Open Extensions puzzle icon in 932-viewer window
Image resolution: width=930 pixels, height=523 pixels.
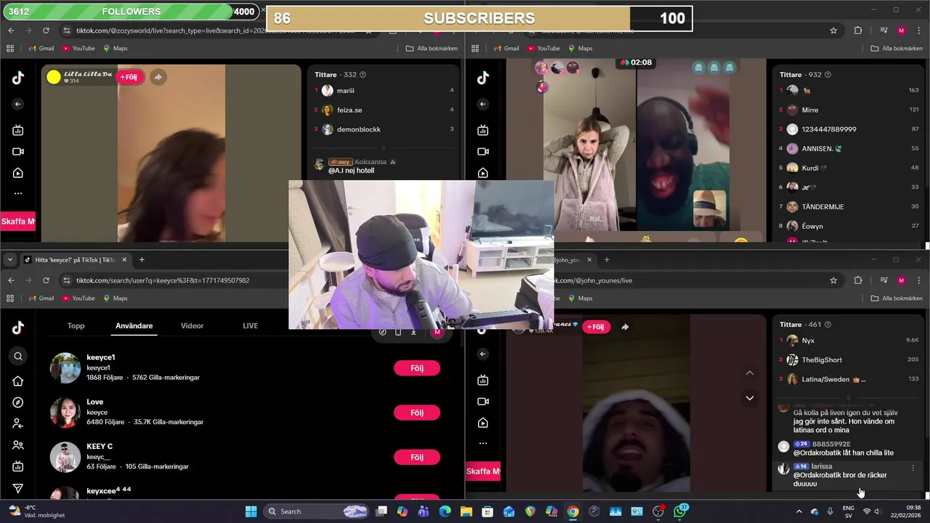pyautogui.click(x=858, y=31)
